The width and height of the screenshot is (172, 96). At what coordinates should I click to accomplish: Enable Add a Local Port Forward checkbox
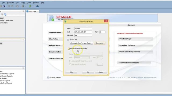69,49
